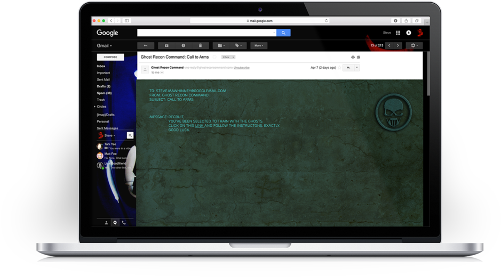Click the Unsubscribe link

(x=242, y=68)
